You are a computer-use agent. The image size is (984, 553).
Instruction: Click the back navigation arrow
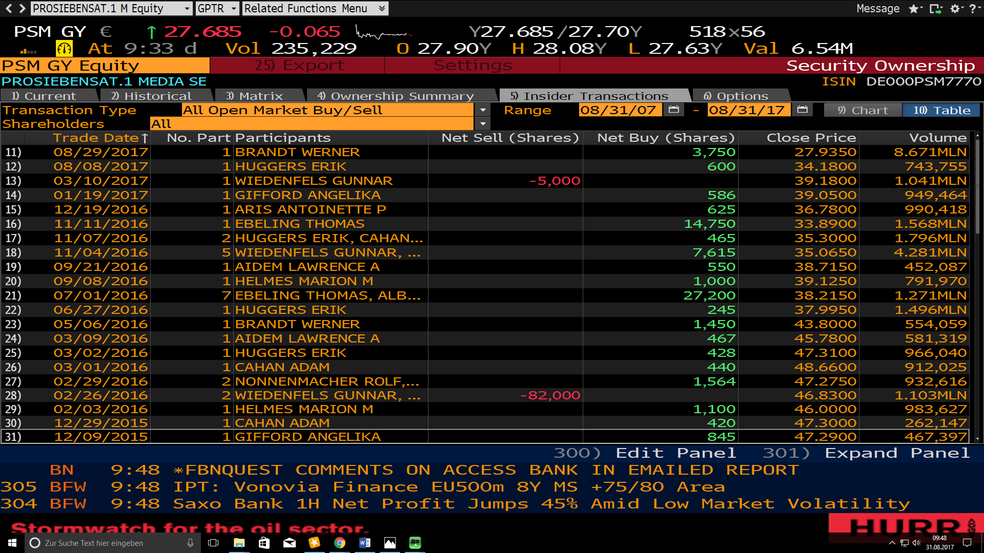coord(9,8)
